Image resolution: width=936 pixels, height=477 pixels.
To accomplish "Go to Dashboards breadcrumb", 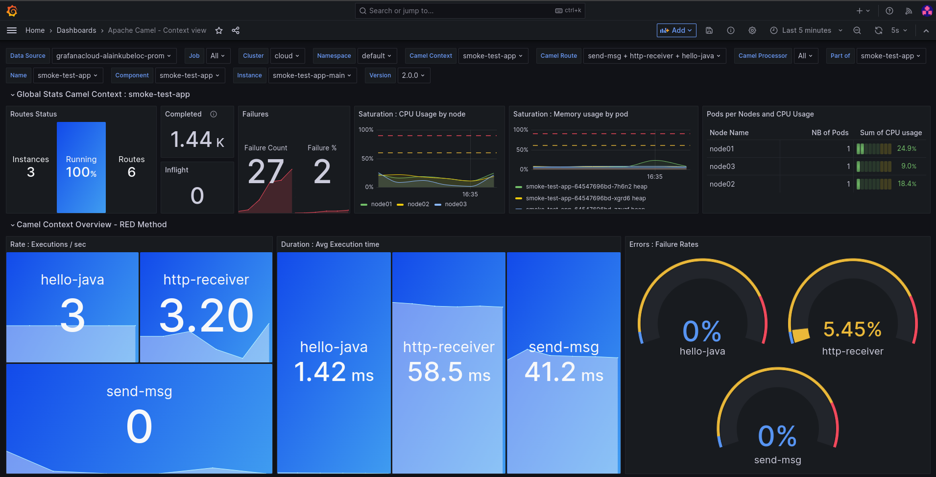I will pyautogui.click(x=76, y=30).
